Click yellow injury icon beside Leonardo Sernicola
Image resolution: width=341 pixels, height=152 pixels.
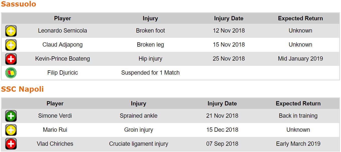pyautogui.click(x=11, y=31)
